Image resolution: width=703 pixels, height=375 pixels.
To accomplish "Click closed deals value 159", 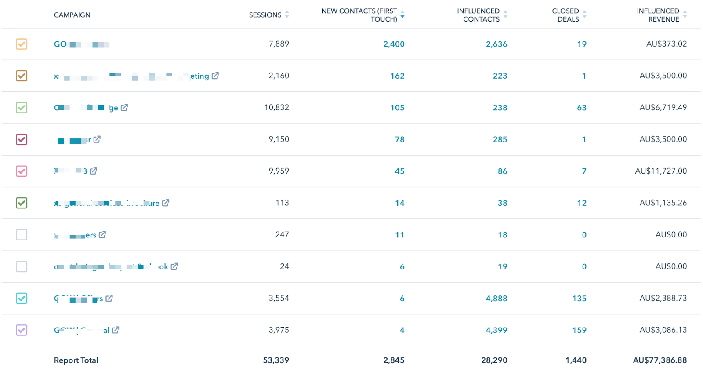I will click(579, 330).
